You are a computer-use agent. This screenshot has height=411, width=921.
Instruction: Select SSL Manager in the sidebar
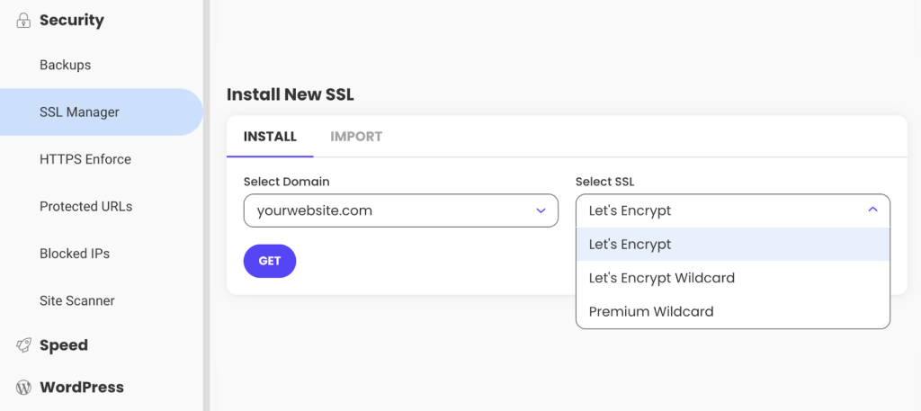coord(79,112)
